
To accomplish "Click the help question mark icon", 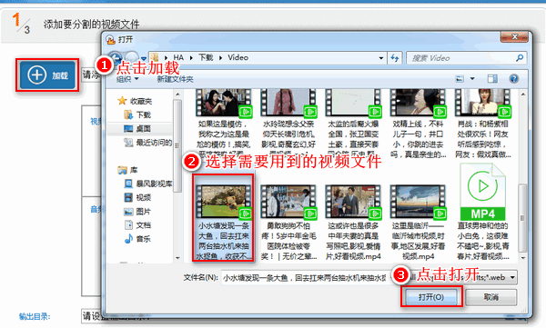I will point(514,79).
